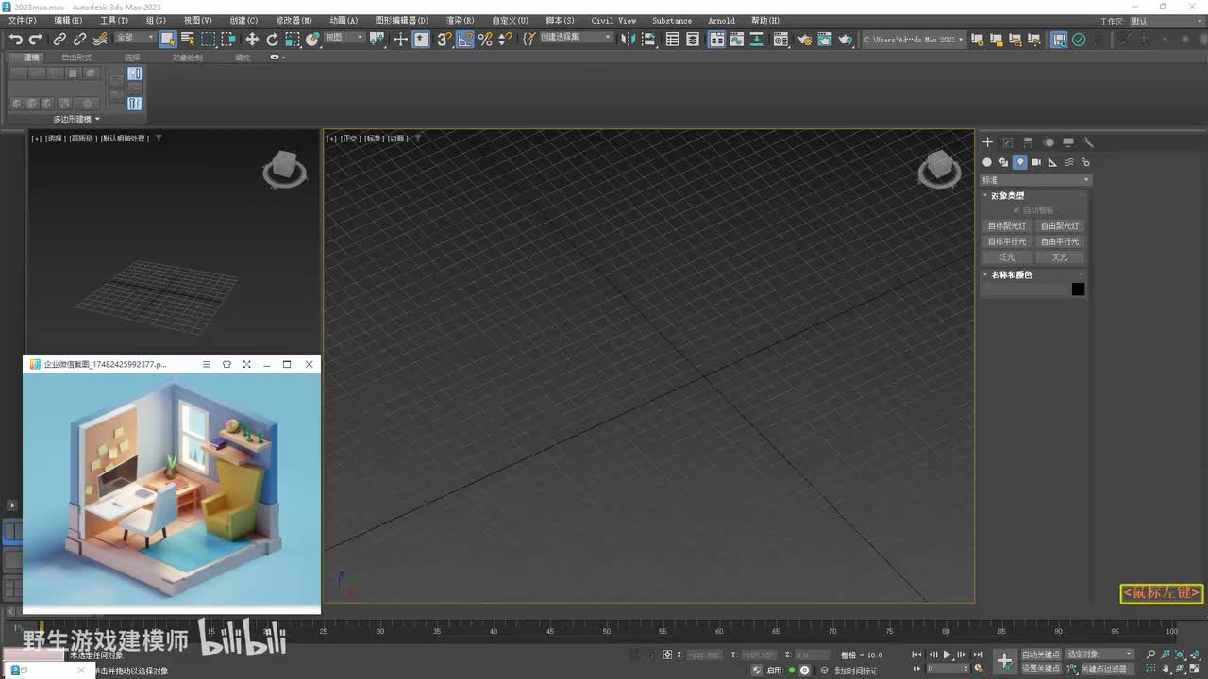Viewport: 1208px width, 679px height.
Task: Open the Utilities panel wrench icon
Action: tap(1088, 142)
